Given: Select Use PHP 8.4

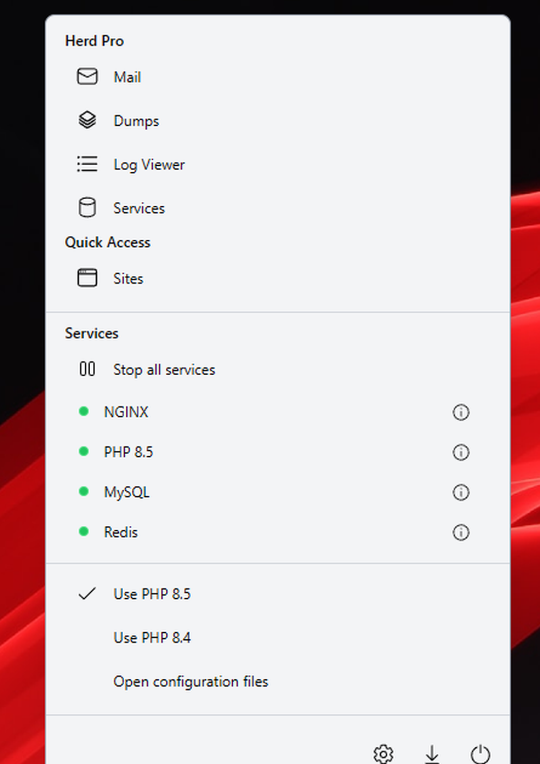Looking at the screenshot, I should tap(152, 638).
